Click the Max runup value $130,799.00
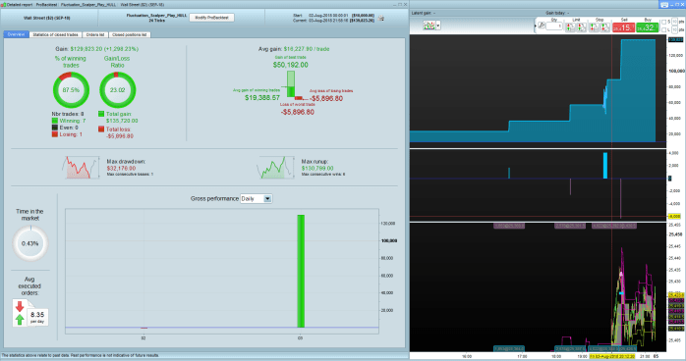Image resolution: width=686 pixels, height=361 pixels. pyautogui.click(x=317, y=168)
